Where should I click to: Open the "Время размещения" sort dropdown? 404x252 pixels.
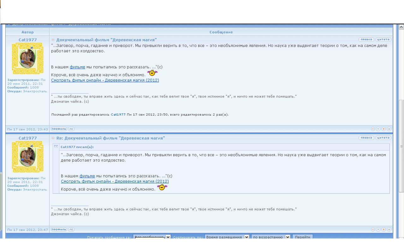[227, 237]
